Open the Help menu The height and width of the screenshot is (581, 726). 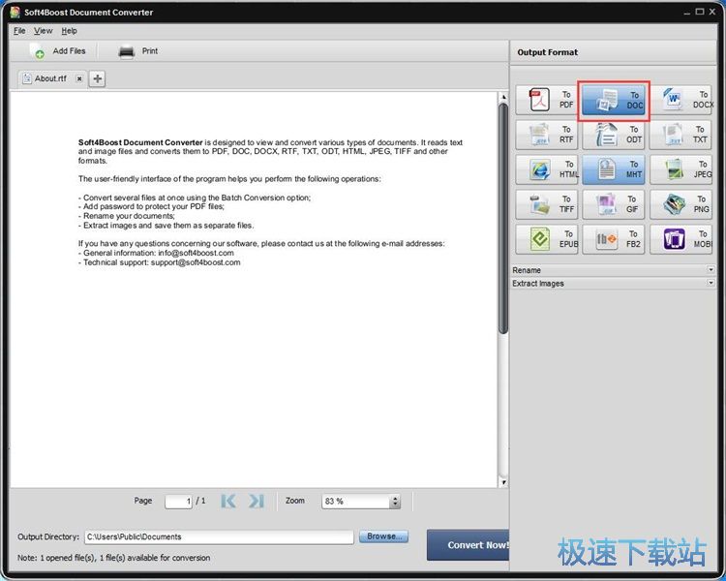pyautogui.click(x=70, y=31)
